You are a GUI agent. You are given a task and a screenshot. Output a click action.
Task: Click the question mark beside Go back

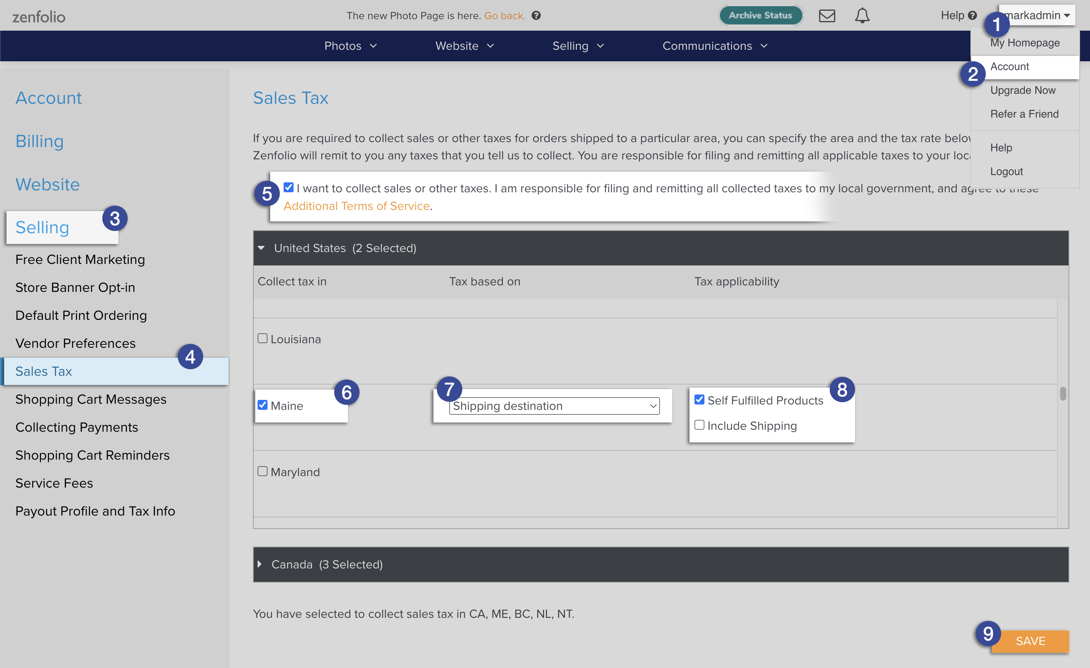point(536,15)
